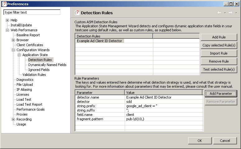Expand the Help tree node
The width and height of the screenshot is (241, 149).
(x=7, y=20)
